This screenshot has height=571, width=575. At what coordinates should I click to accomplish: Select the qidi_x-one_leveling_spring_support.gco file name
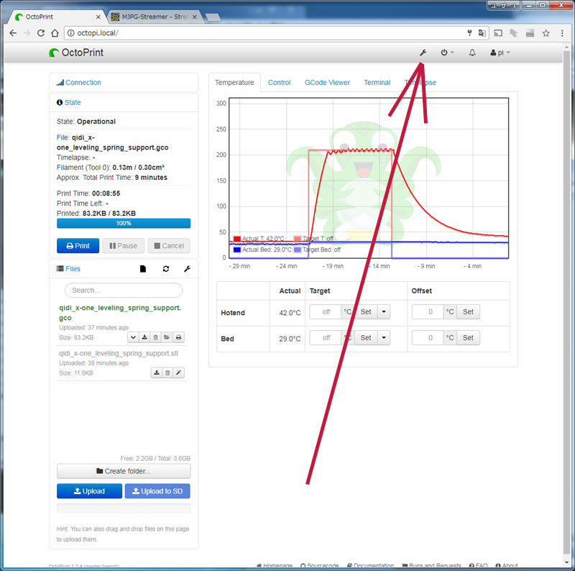(120, 313)
